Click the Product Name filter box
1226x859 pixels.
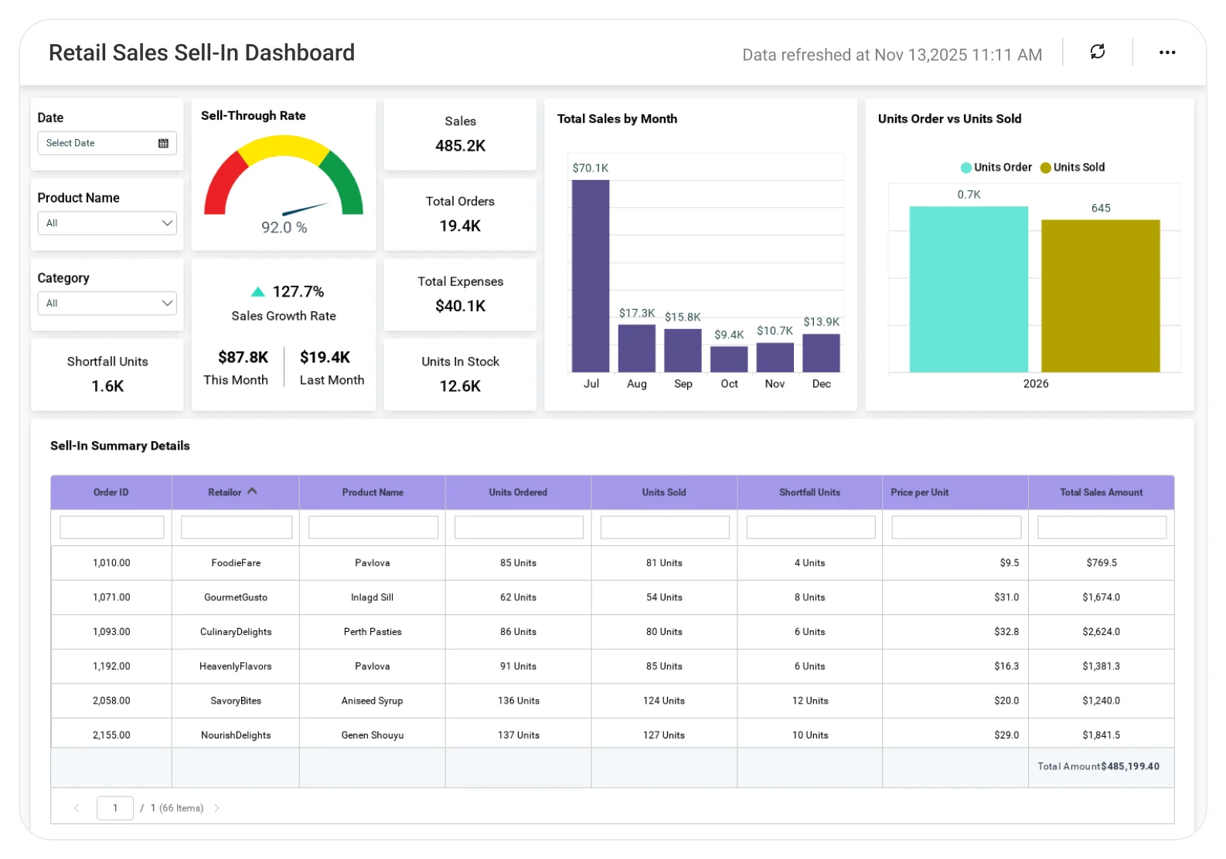[373, 528]
